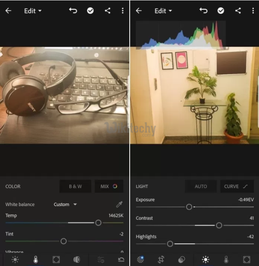Open the three-dot menu above the headphones photo
Screen dimensions: 259x266
(x=123, y=11)
